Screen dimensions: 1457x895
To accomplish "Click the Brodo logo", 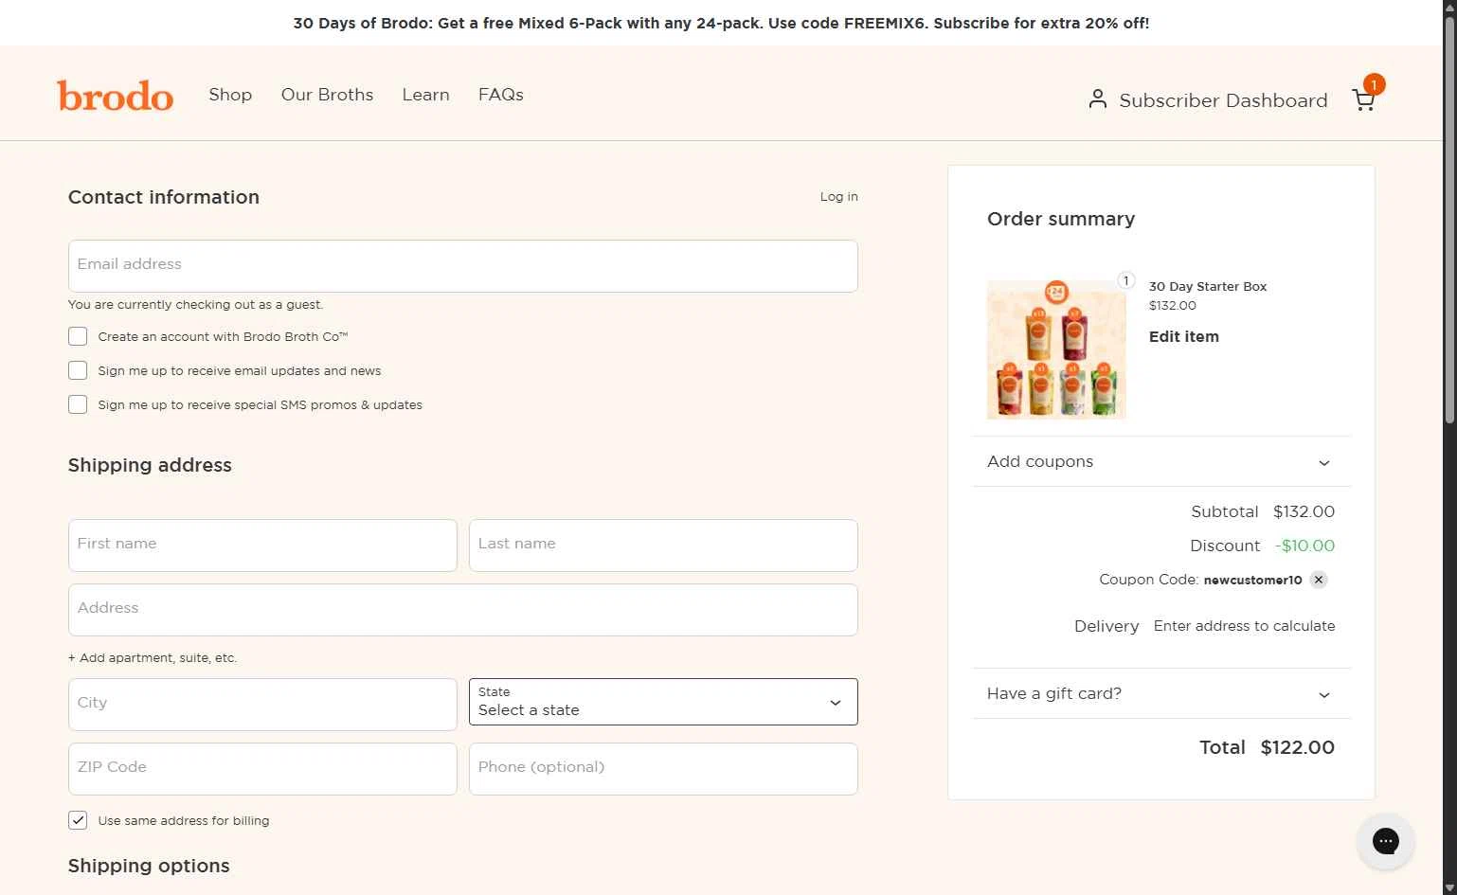I will click(x=116, y=96).
